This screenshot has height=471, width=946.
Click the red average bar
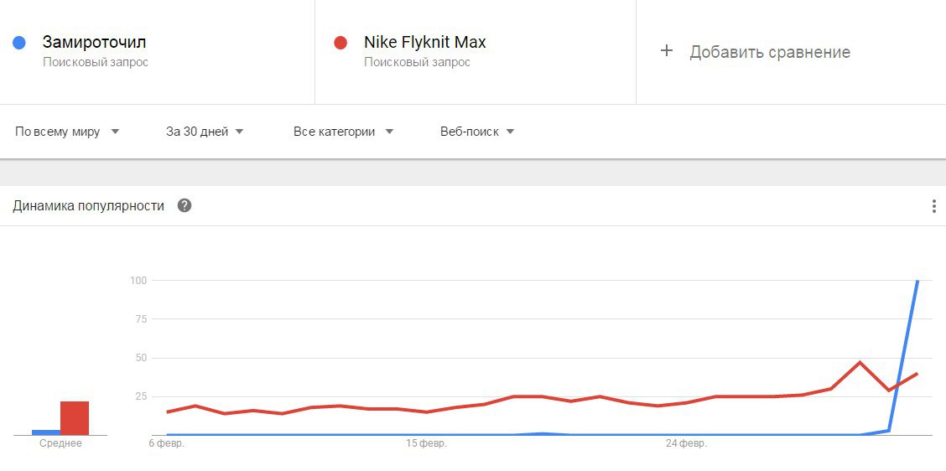74,418
